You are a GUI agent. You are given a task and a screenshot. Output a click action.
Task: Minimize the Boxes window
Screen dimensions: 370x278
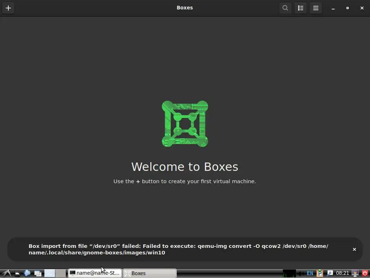(x=333, y=8)
